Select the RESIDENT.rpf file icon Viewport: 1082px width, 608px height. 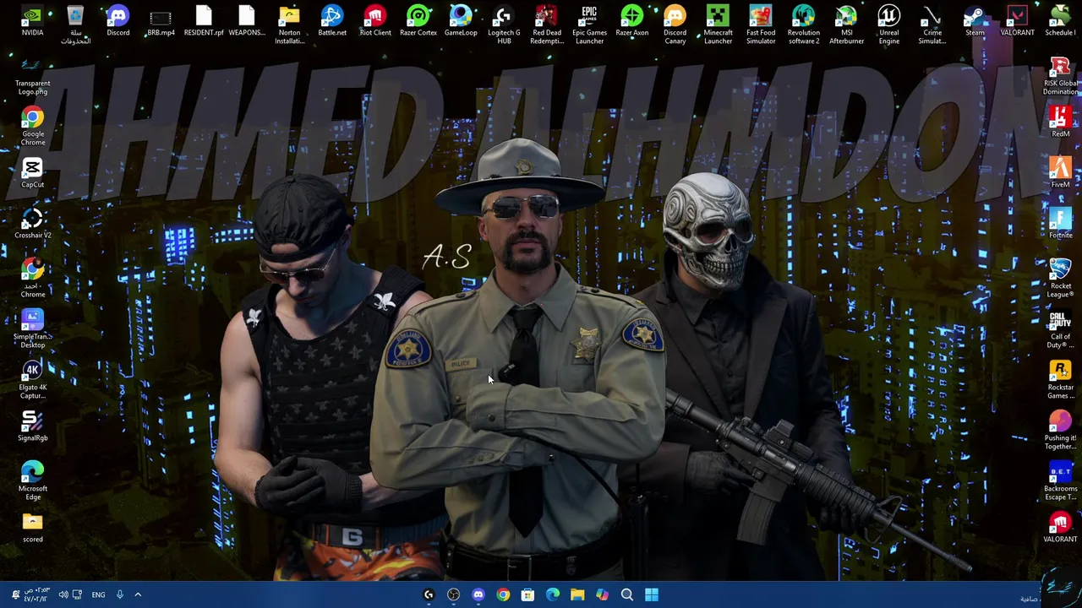click(204, 22)
